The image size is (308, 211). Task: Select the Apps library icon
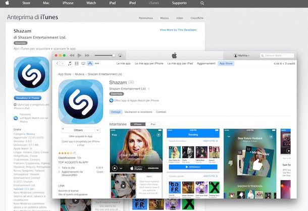[x=90, y=63]
